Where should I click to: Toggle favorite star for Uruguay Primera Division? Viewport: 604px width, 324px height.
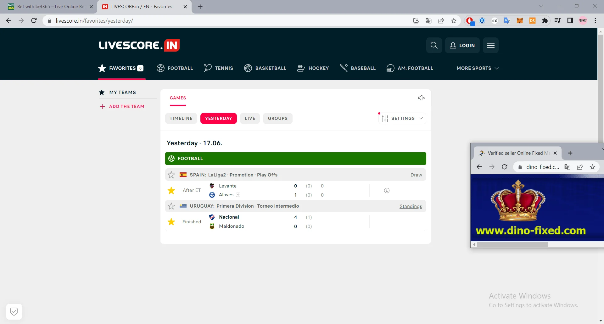click(171, 206)
